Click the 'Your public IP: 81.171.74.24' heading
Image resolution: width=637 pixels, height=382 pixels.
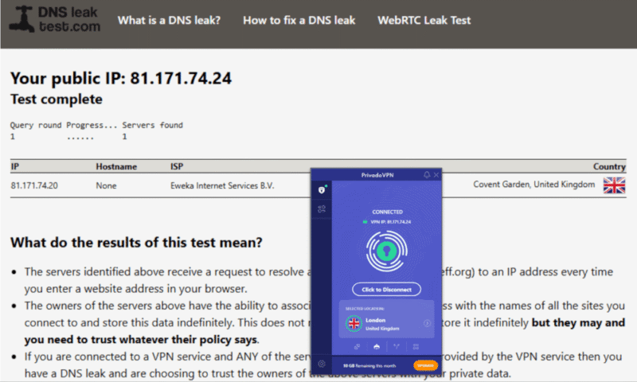[121, 78]
